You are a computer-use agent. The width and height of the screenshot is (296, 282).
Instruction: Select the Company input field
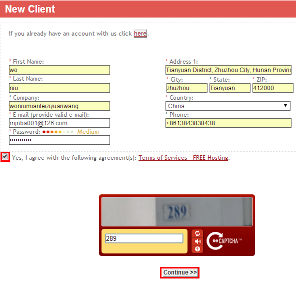click(59, 106)
